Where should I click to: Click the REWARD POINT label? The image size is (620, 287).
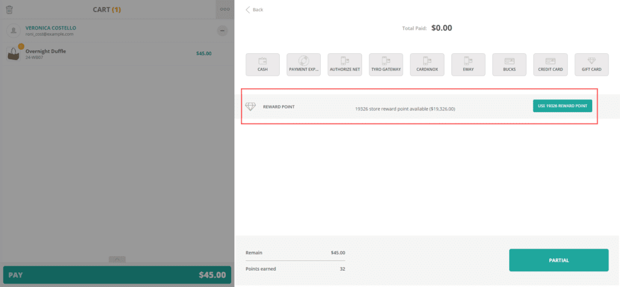click(x=279, y=107)
